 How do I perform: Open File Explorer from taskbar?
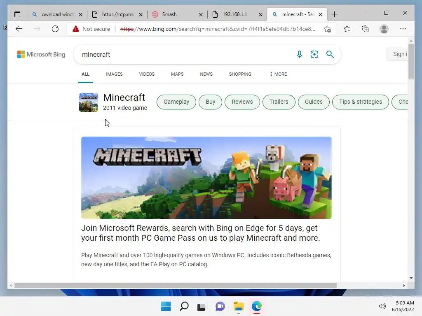[239, 306]
